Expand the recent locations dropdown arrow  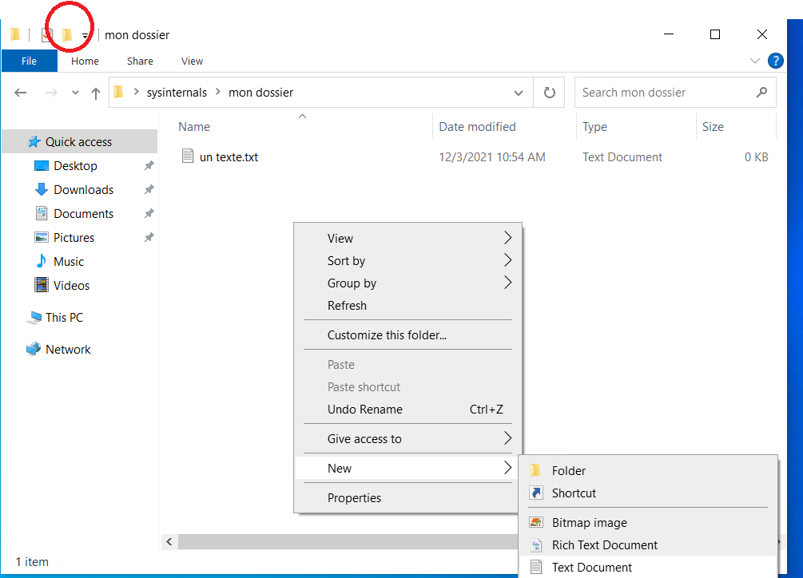(75, 93)
